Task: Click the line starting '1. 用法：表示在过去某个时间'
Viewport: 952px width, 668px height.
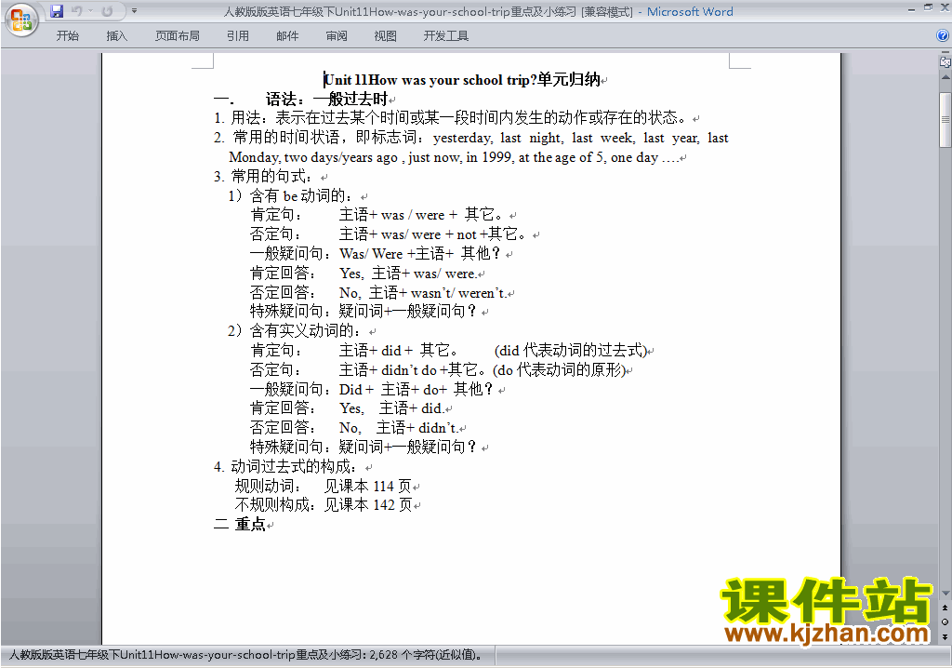Action: (x=452, y=118)
